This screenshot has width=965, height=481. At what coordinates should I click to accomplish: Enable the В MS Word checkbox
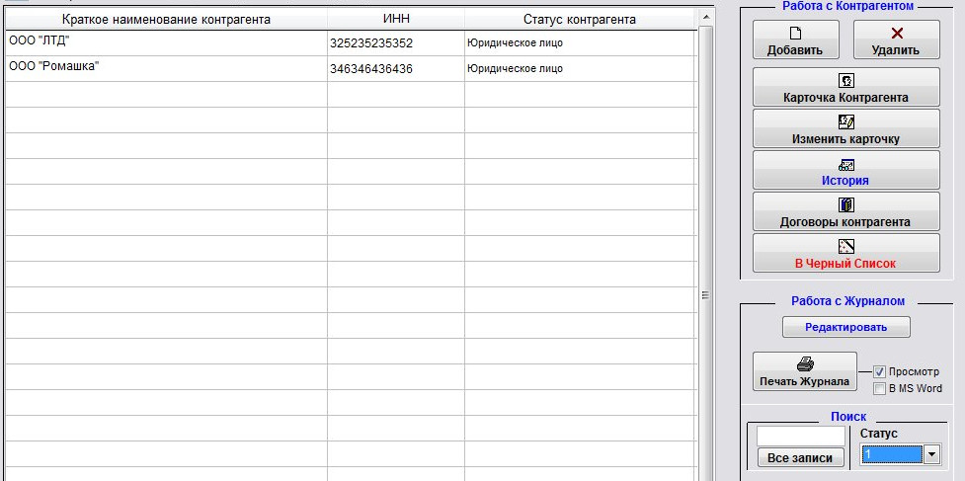[879, 388]
